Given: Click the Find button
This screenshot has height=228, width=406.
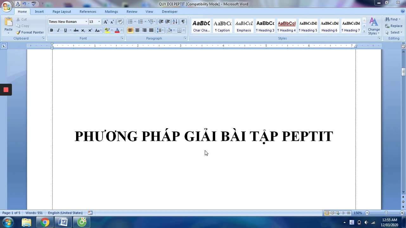Looking at the screenshot, I should (392, 19).
